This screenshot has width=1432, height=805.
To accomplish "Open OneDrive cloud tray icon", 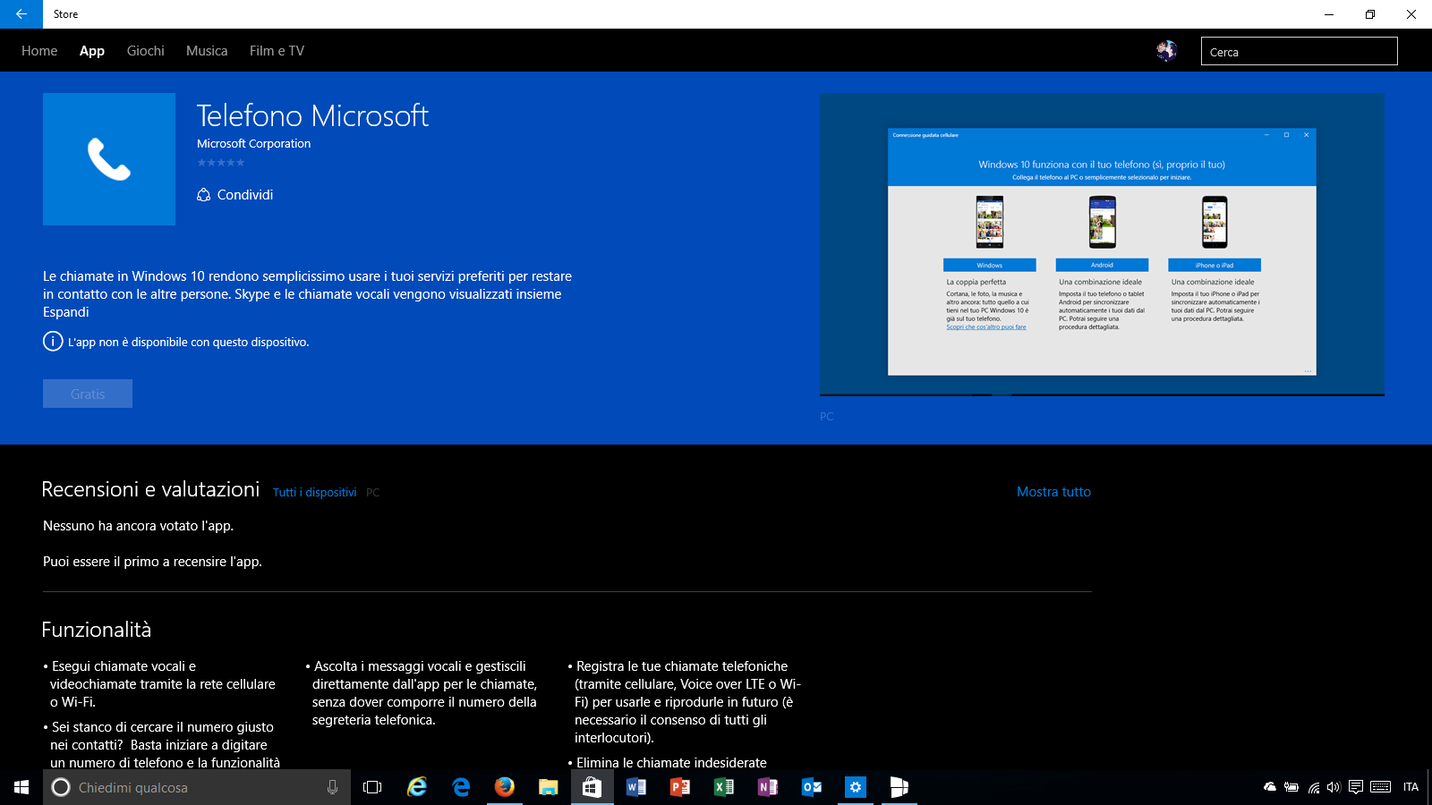I will click(x=1269, y=787).
